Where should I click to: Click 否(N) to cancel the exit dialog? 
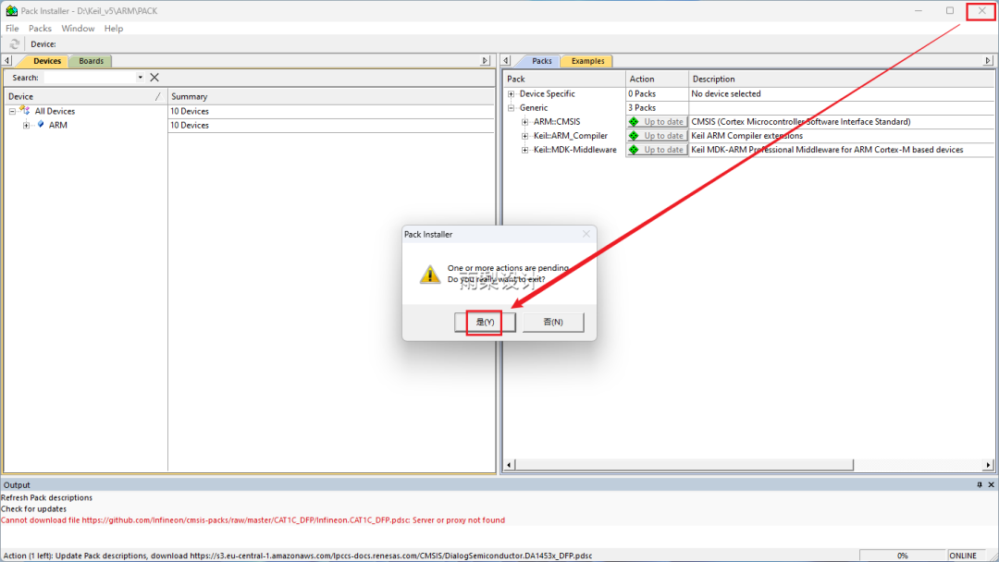pyautogui.click(x=552, y=322)
